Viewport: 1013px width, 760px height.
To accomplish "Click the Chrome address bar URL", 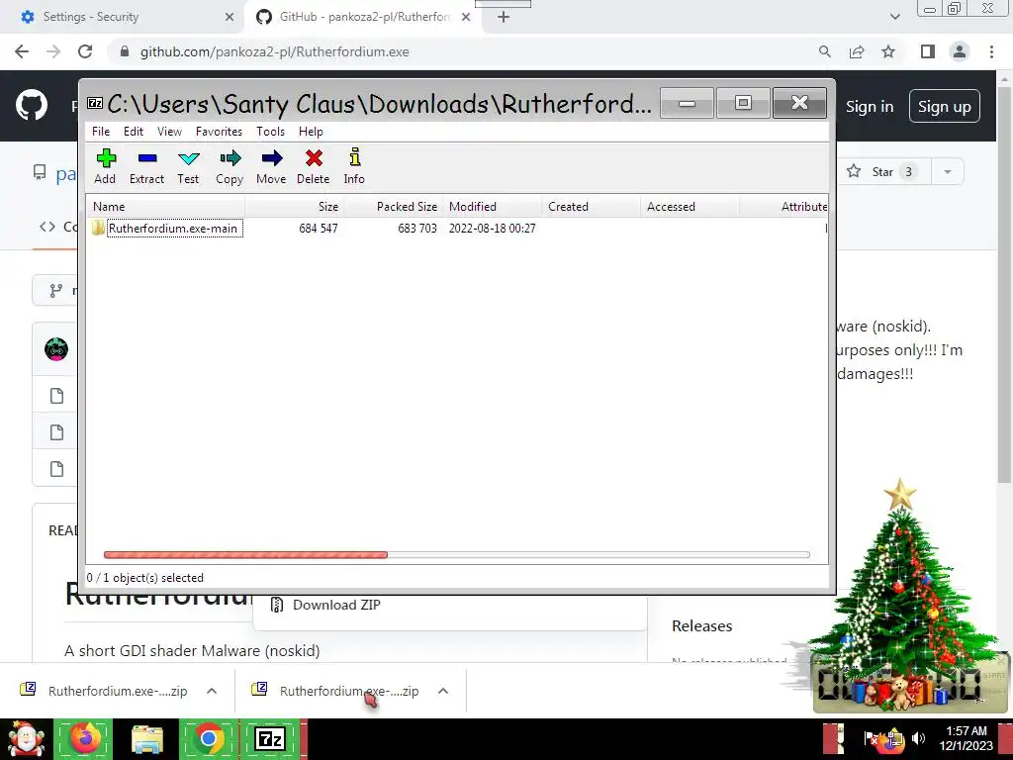I will tap(275, 51).
